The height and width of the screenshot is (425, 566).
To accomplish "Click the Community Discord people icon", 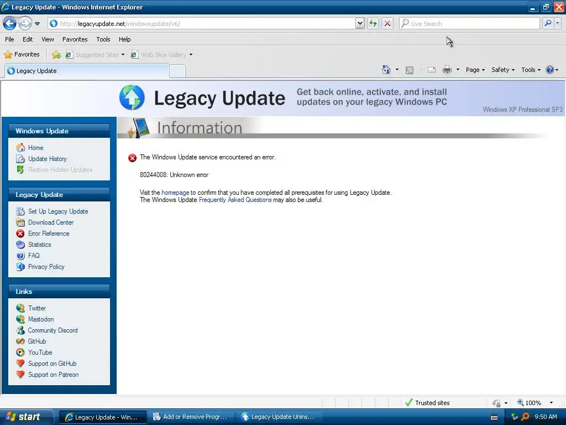I will pyautogui.click(x=20, y=330).
